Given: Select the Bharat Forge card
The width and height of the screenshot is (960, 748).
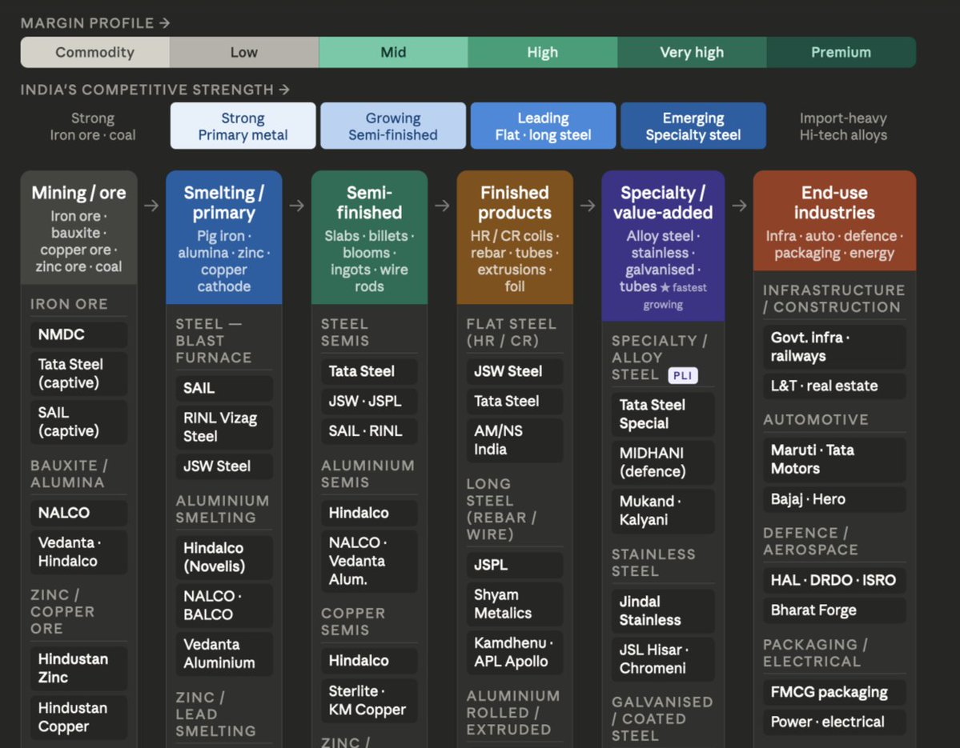Looking at the screenshot, I should [x=834, y=611].
